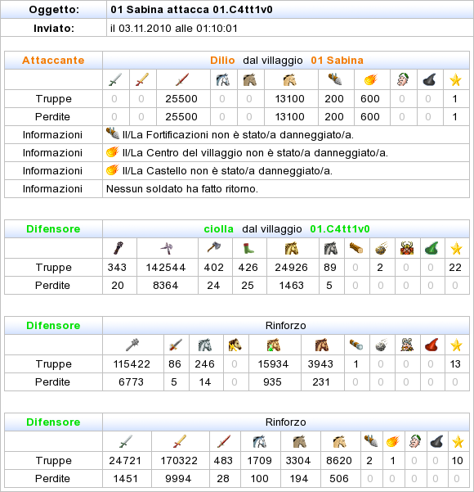The image size is (474, 492).
Task: Click 'Nessun soldato ha fatto ritorno.' text
Action: (x=182, y=189)
